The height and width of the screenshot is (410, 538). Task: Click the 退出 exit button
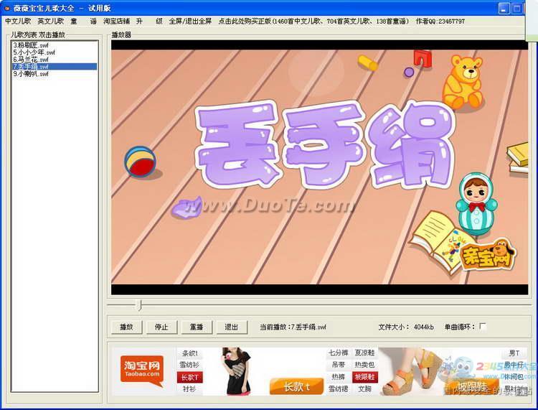point(232,327)
